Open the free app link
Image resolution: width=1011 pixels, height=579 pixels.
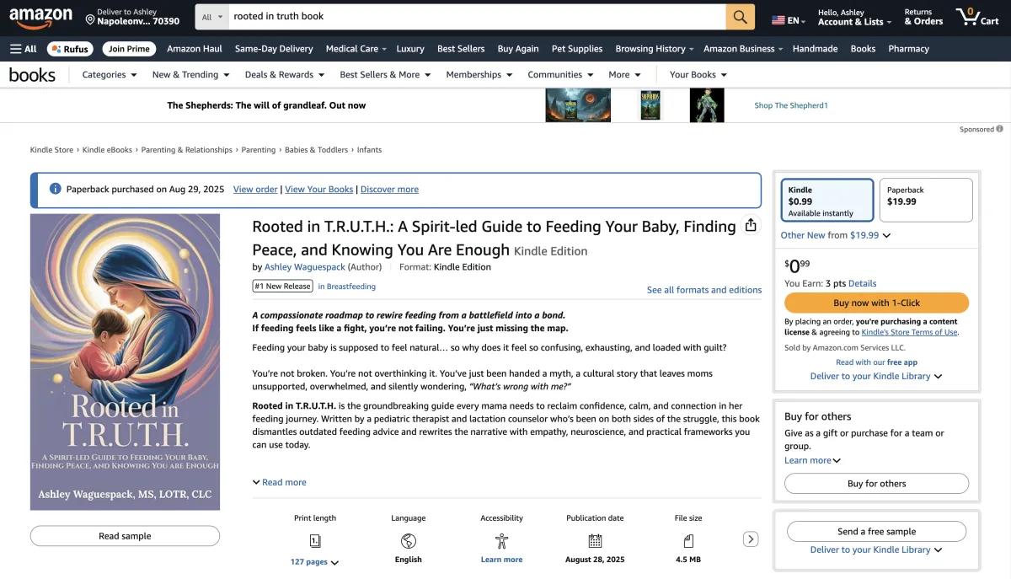[x=901, y=362]
